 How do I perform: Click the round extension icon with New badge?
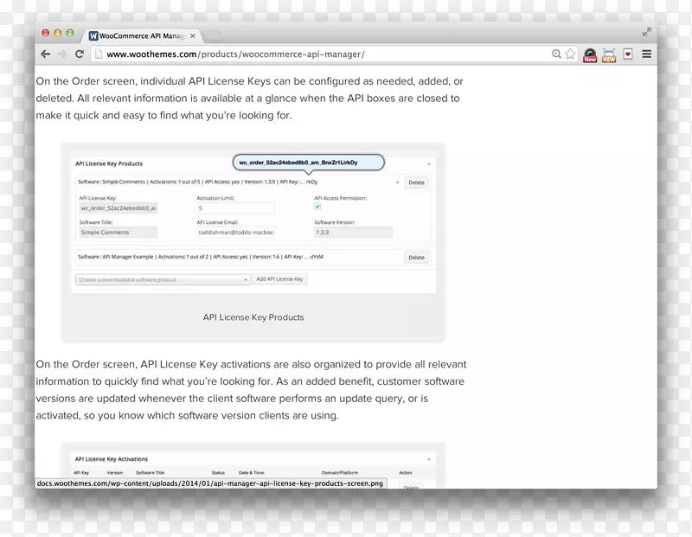click(x=590, y=55)
